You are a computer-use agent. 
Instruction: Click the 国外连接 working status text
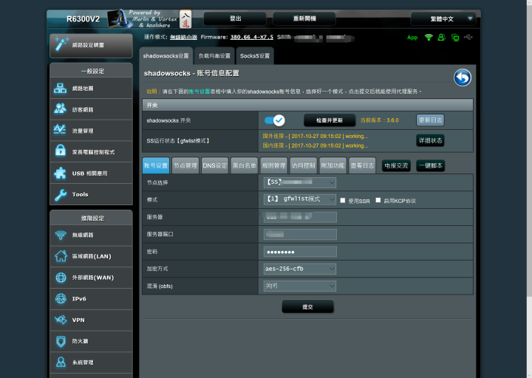[x=316, y=137]
